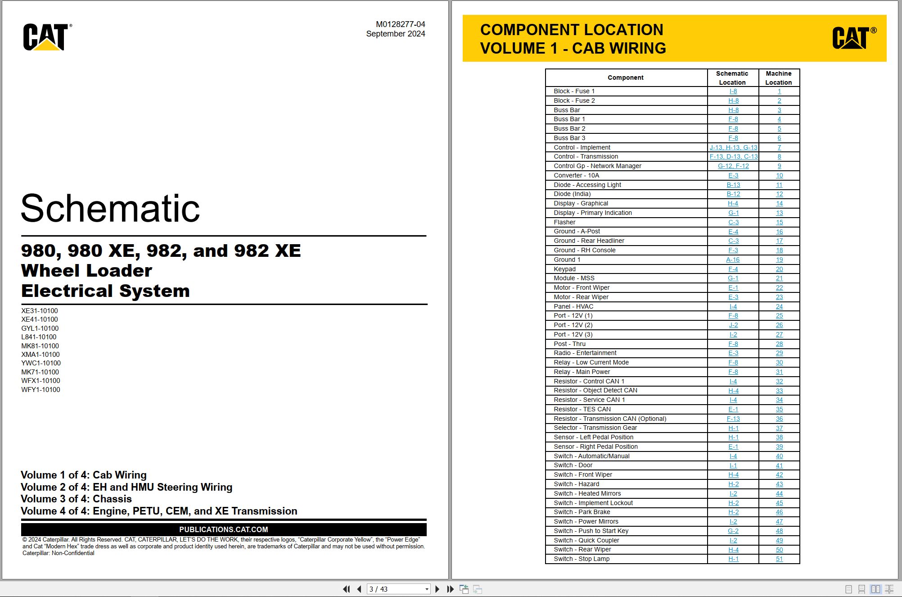The height and width of the screenshot is (597, 902).
Task: Click the 'Schematic Location' column header
Action: (732, 78)
